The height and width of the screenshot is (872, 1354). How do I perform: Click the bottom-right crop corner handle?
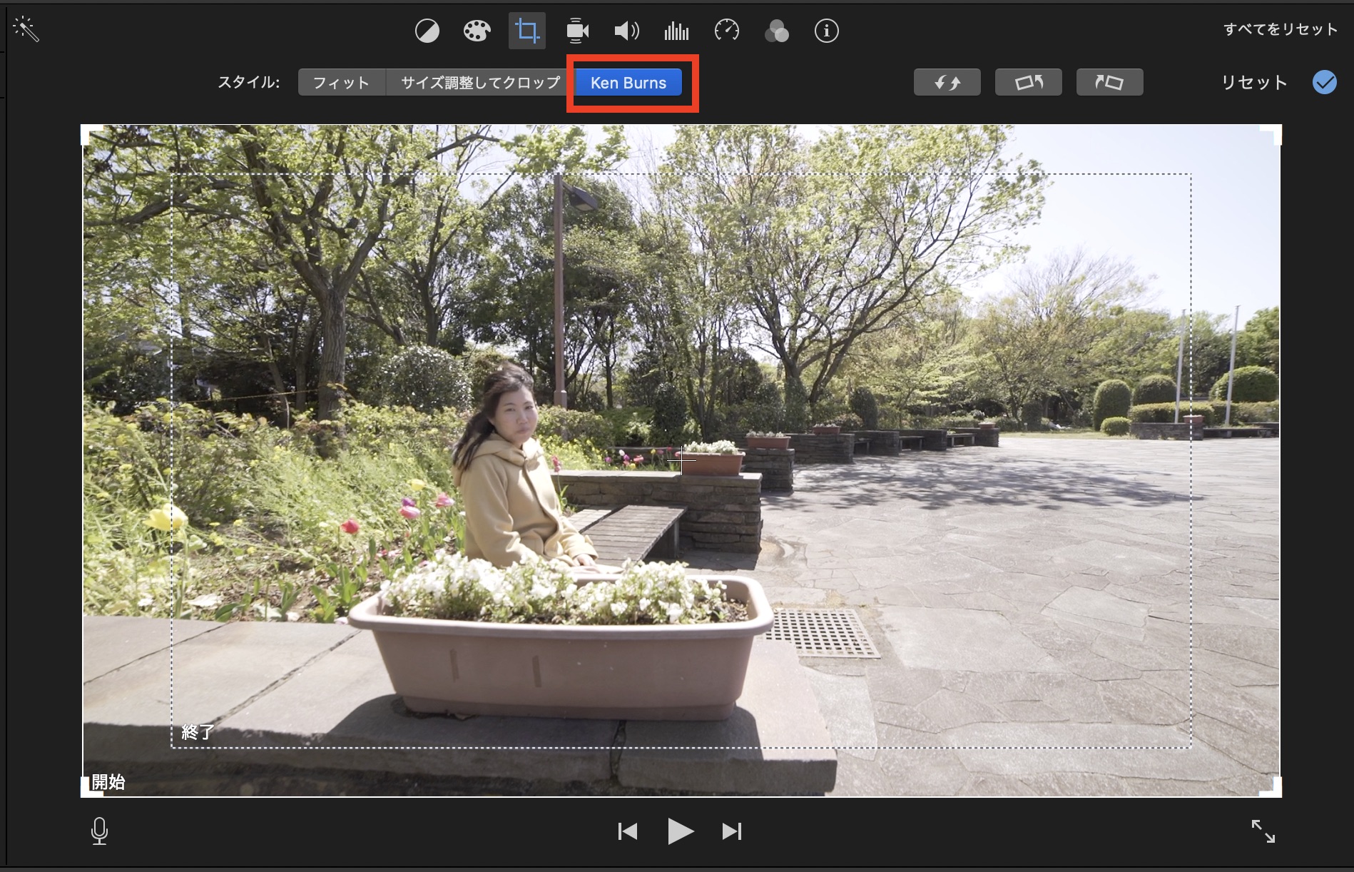coord(1271,786)
